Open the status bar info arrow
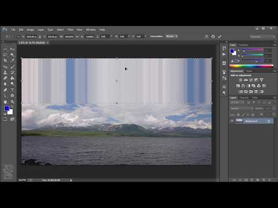The width and height of the screenshot is (278, 208). [71, 180]
